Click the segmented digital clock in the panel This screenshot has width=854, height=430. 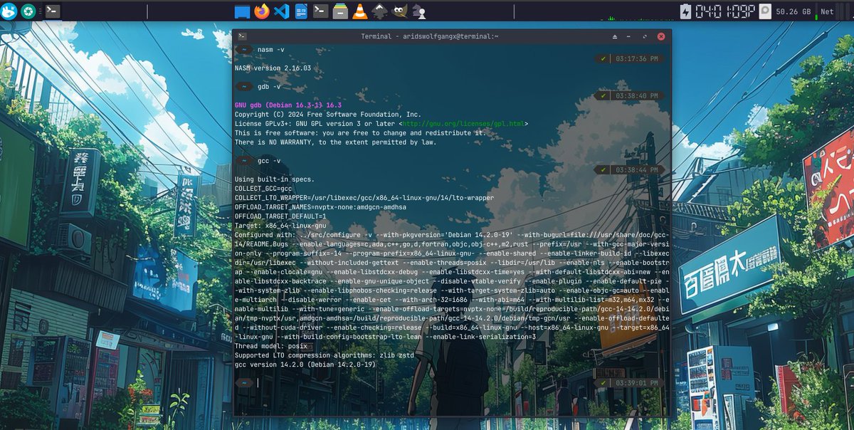725,11
